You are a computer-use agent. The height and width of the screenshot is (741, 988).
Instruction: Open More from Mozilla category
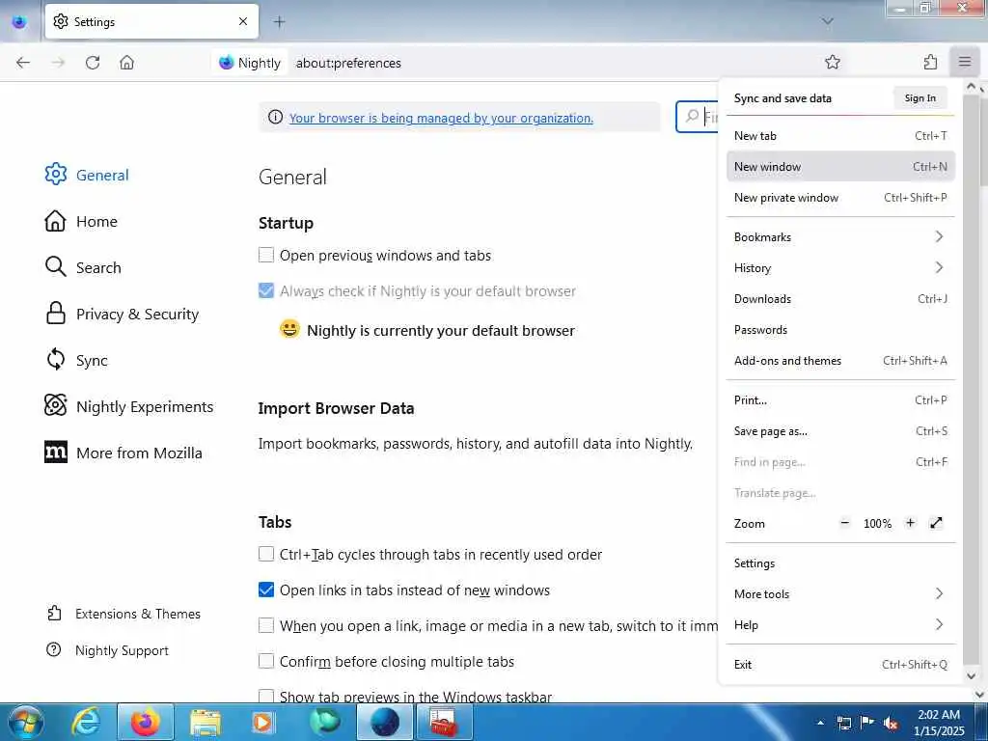point(123,453)
